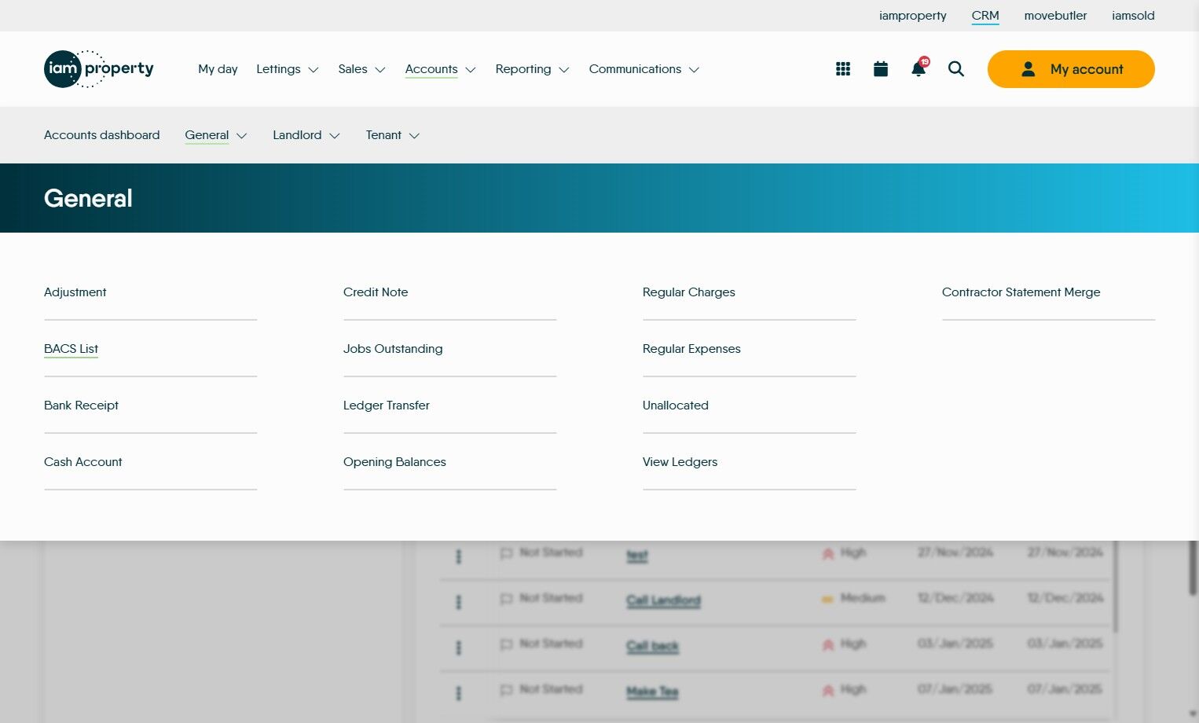
Task: Open the Ledger Transfer link
Action: [x=387, y=406]
